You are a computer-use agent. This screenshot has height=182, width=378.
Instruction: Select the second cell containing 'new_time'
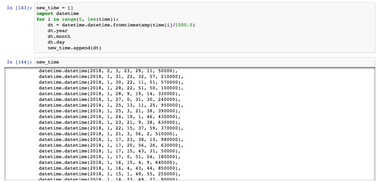tap(204, 62)
